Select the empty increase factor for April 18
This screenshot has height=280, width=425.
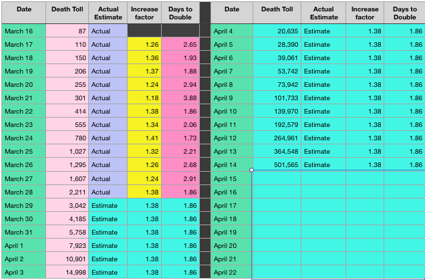click(x=365, y=219)
